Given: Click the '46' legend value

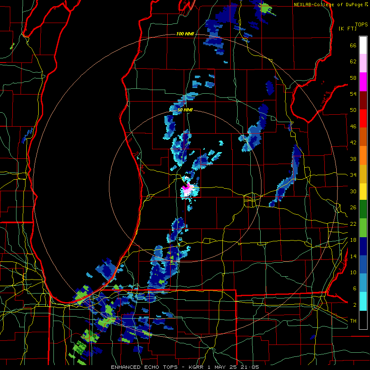Looking at the screenshot, I should point(353,127).
